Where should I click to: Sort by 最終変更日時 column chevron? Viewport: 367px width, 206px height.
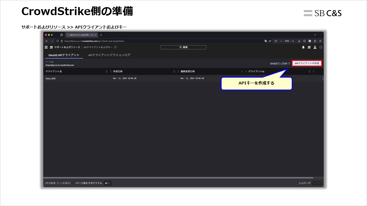(x=242, y=71)
